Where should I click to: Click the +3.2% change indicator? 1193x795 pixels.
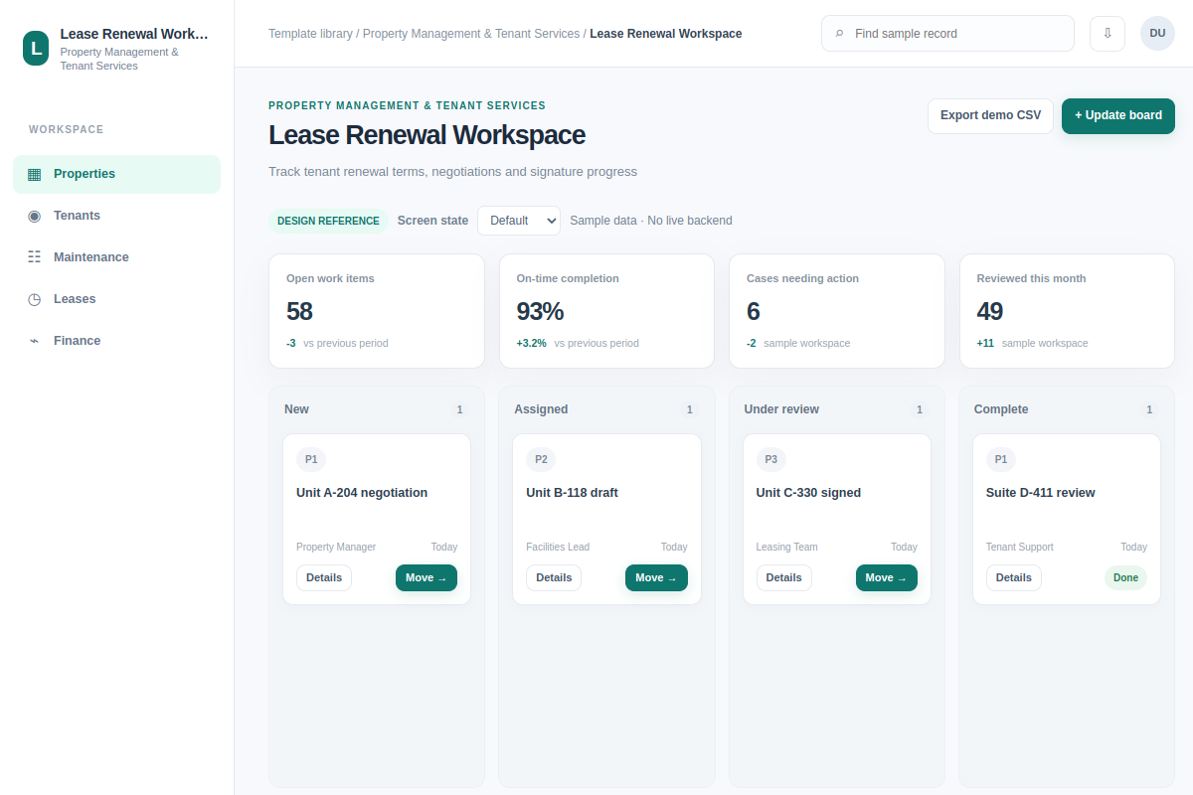[531, 344]
